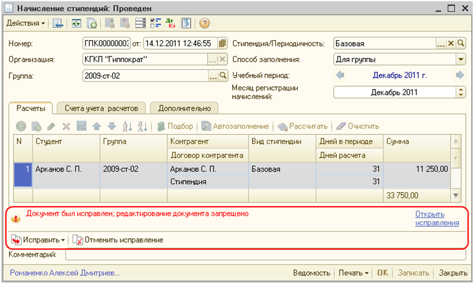Viewport: 474px width, 284px height.
Task: Click the Дт/Кт postings result icon
Action: point(170,24)
